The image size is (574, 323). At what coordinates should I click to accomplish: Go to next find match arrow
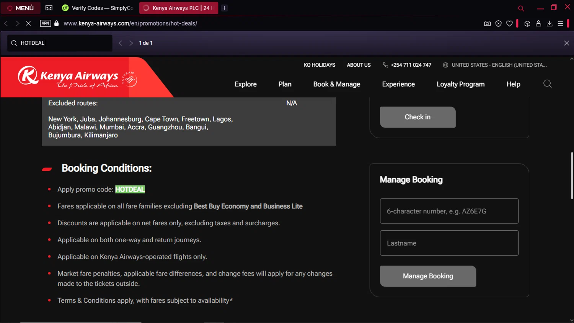[x=131, y=43]
